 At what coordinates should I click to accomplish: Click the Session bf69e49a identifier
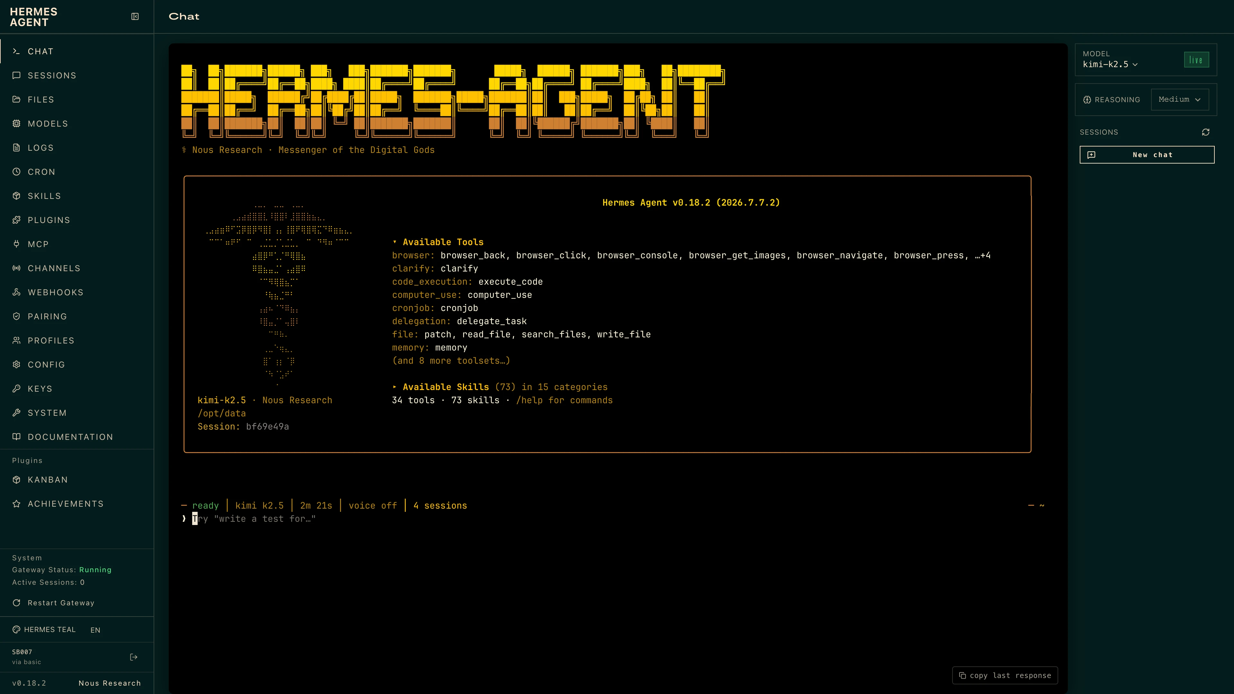point(243,427)
